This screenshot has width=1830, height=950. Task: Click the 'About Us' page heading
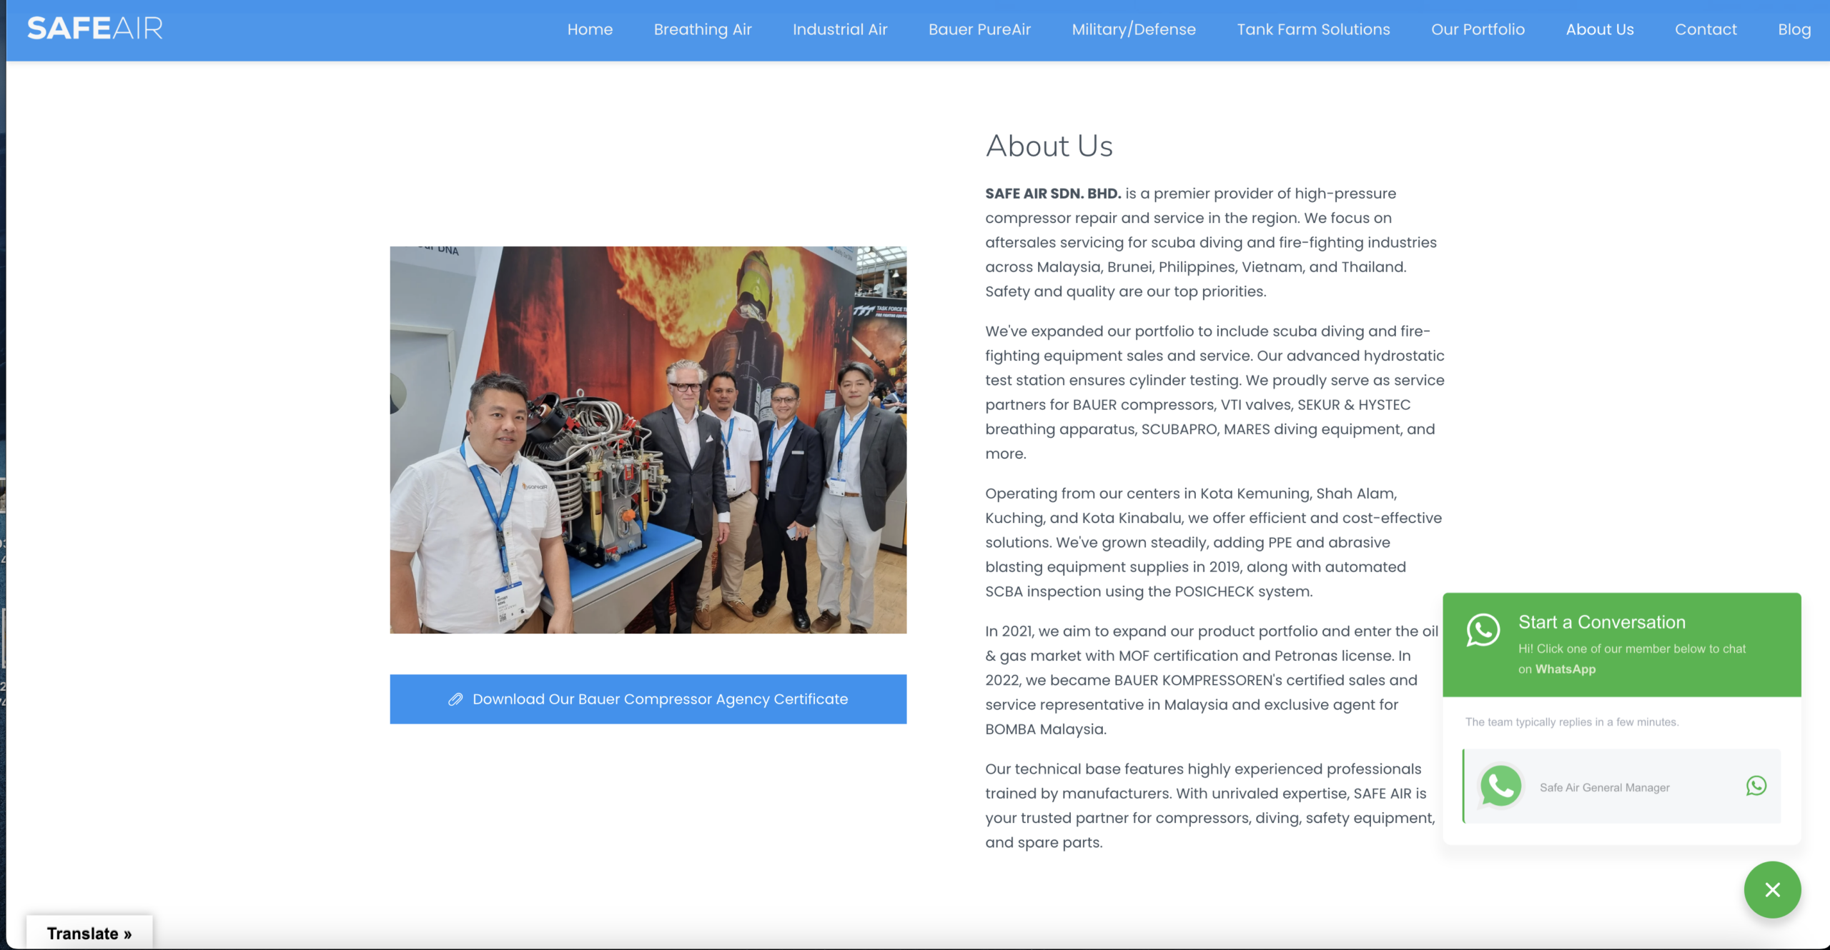tap(1049, 146)
